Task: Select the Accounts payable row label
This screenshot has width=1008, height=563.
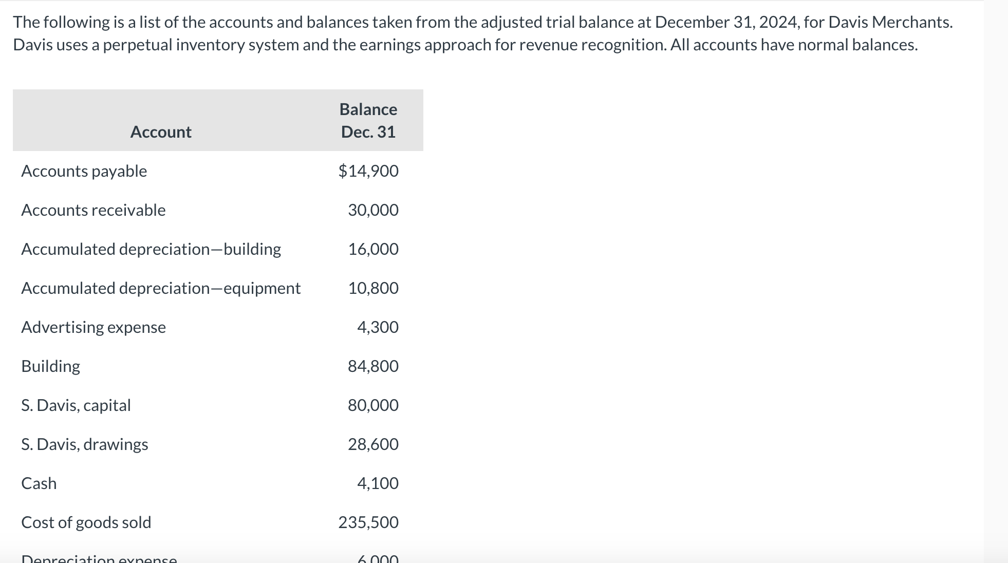Action: tap(84, 171)
